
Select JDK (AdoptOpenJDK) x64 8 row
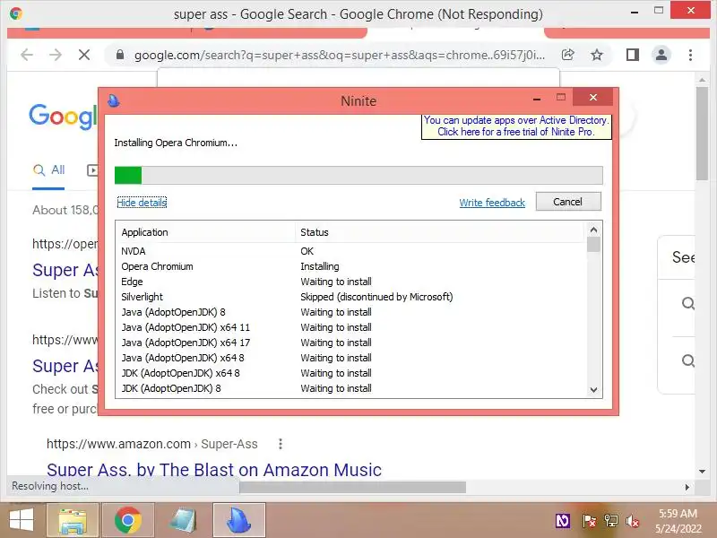pos(350,373)
